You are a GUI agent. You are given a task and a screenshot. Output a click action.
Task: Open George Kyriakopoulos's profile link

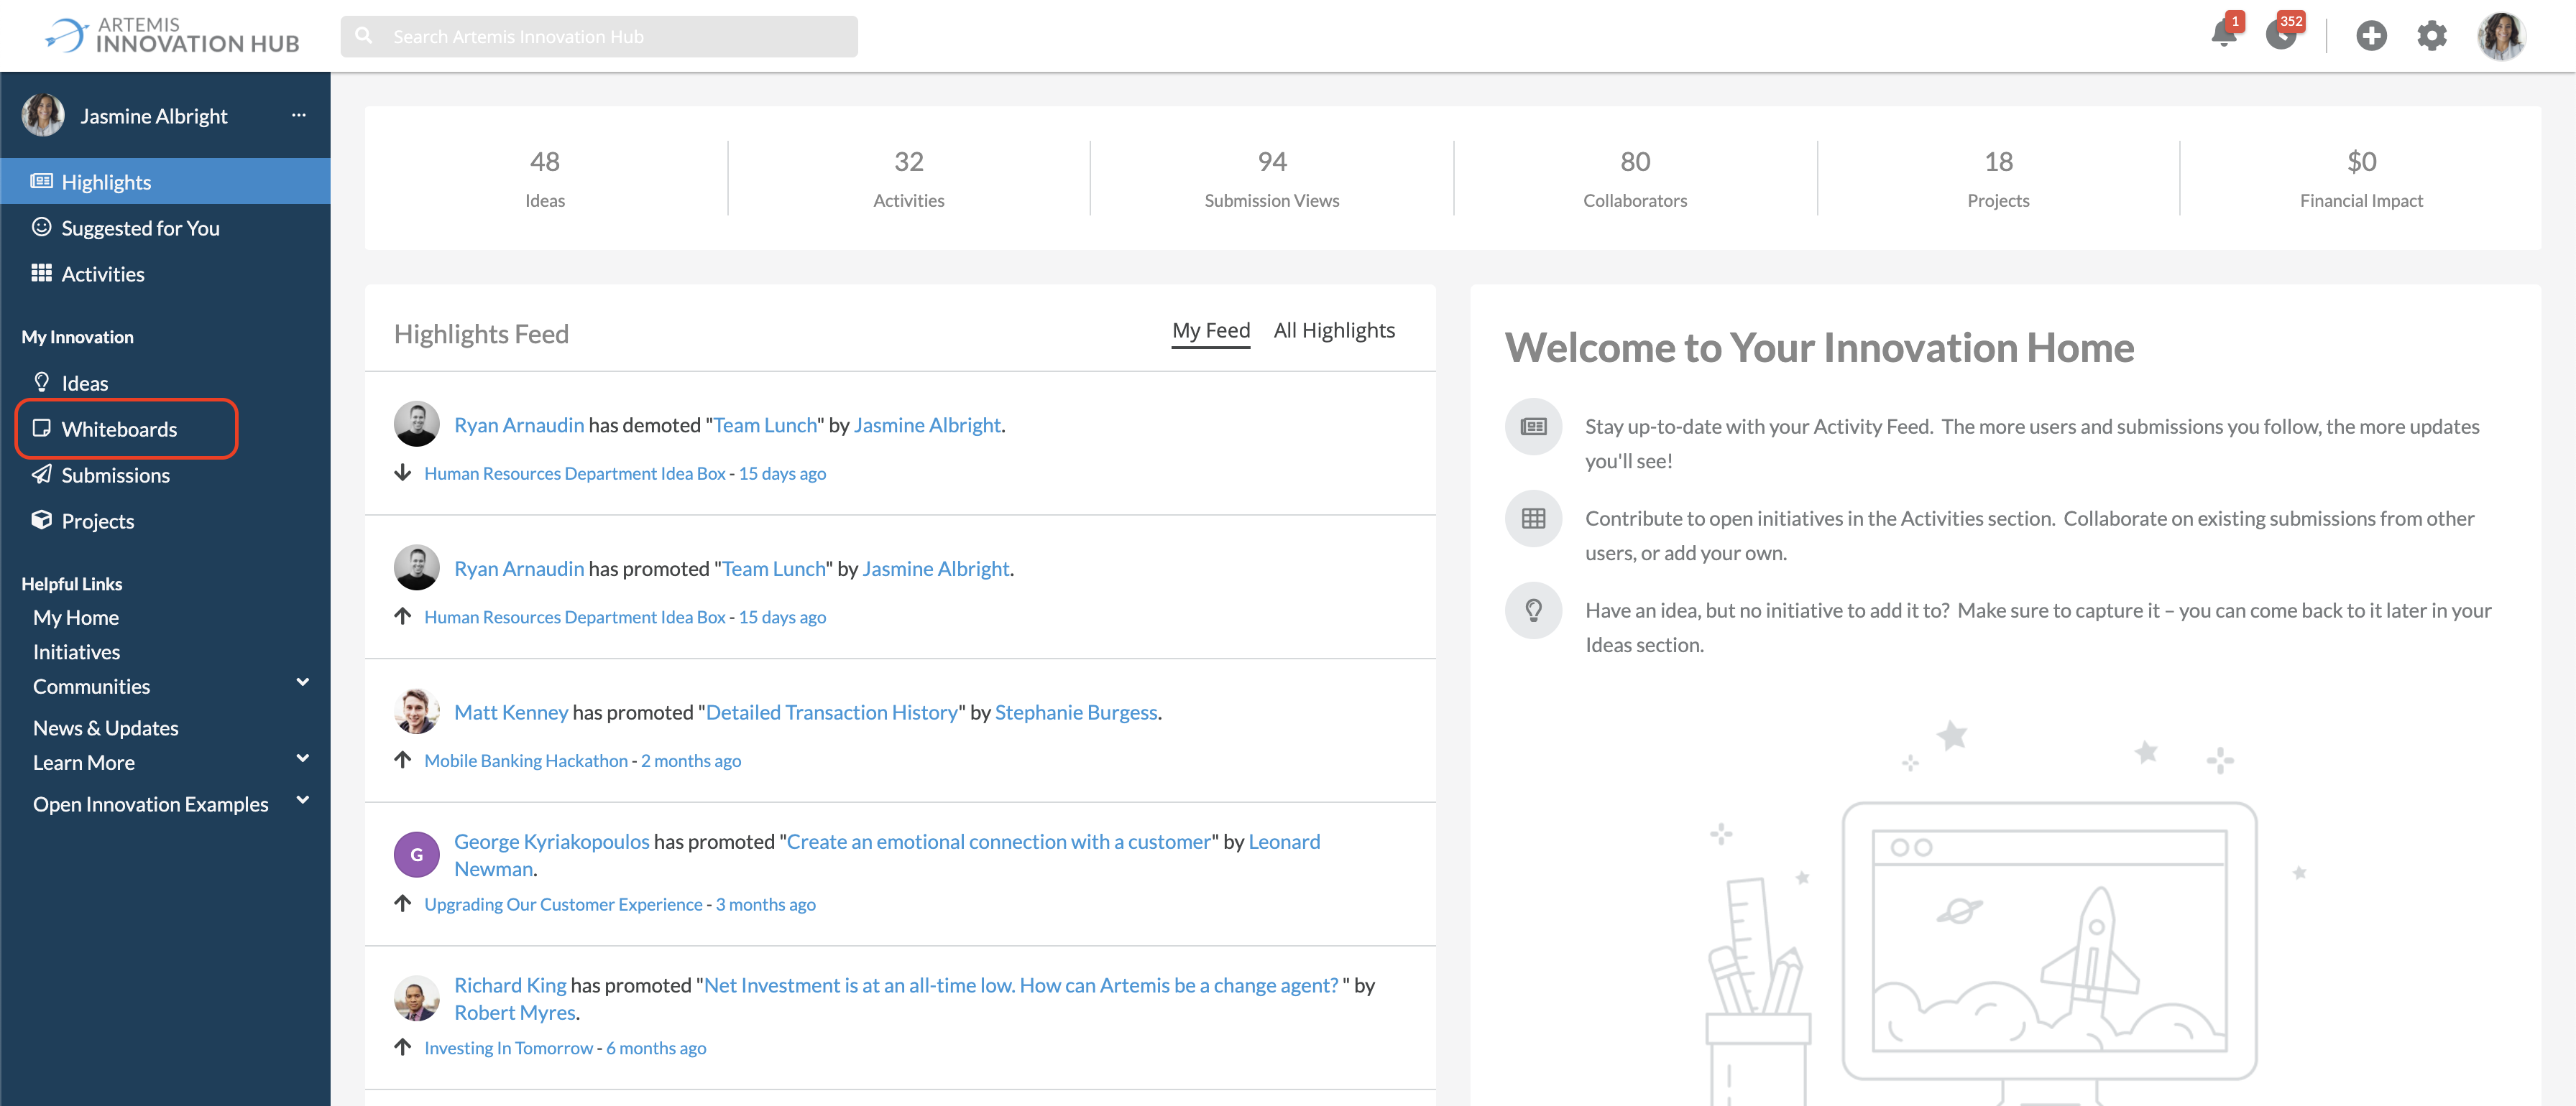pos(552,841)
